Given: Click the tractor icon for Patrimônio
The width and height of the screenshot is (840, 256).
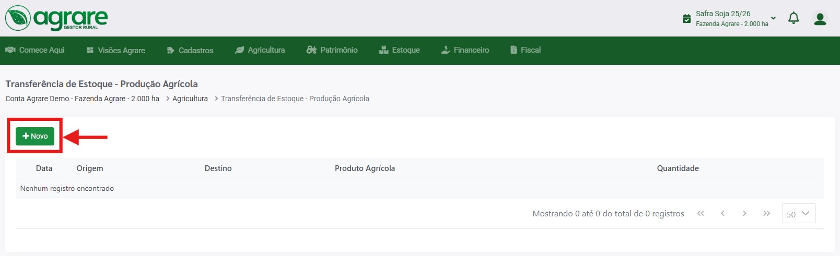Looking at the screenshot, I should [x=311, y=50].
